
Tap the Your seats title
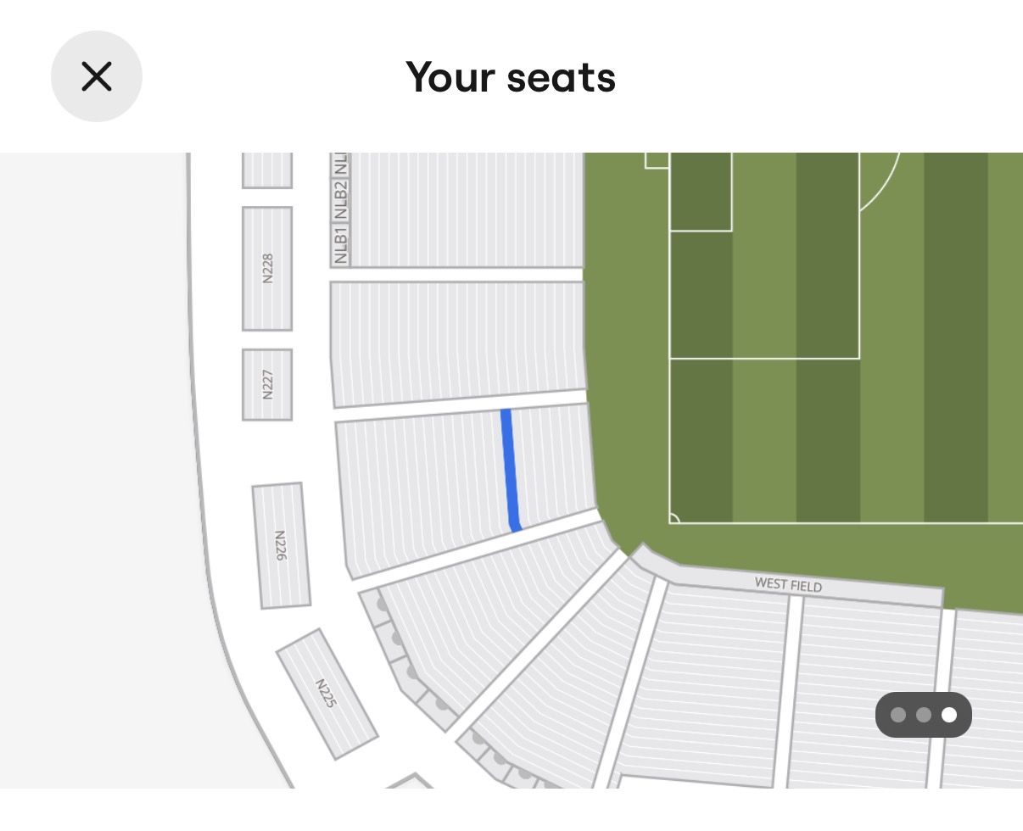511,77
